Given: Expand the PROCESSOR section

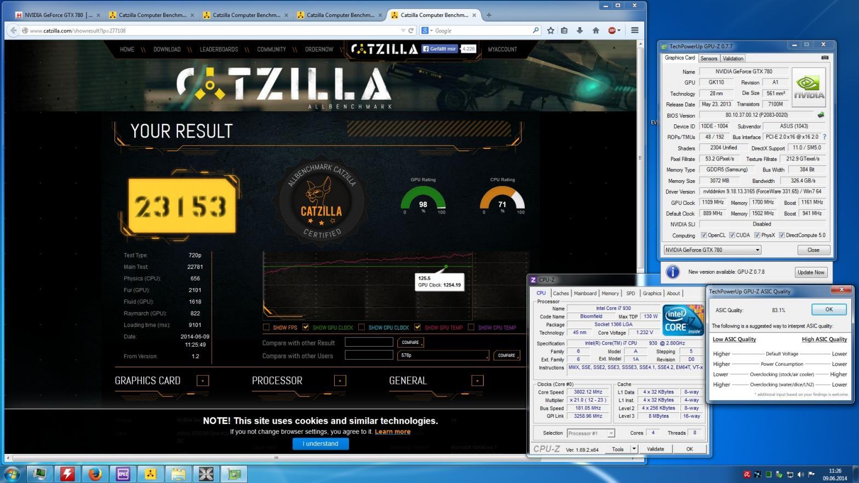Looking at the screenshot, I should [x=340, y=381].
